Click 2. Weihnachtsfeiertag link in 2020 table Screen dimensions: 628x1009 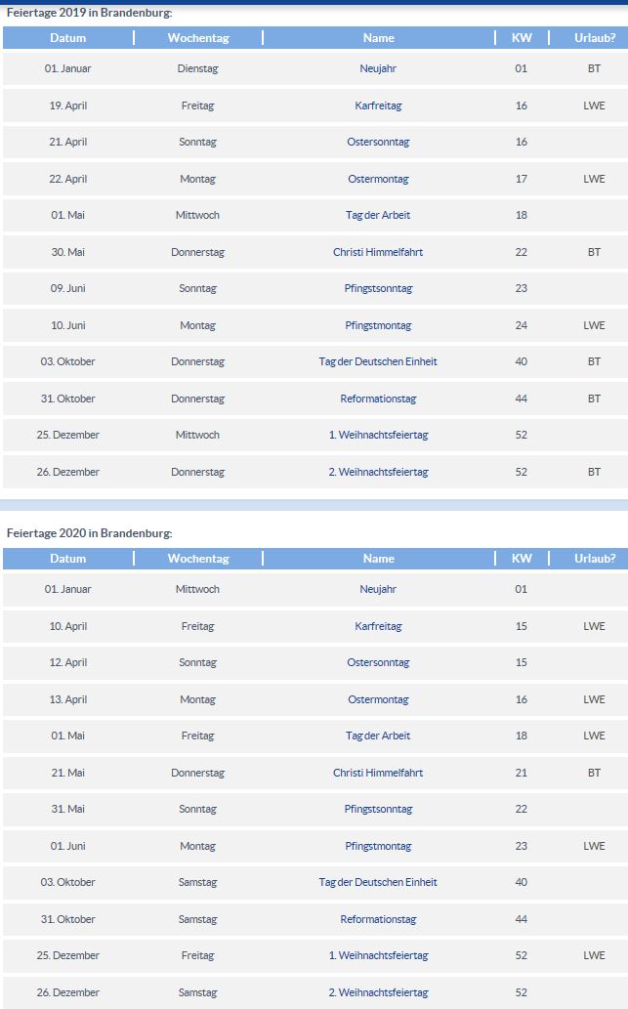[378, 992]
